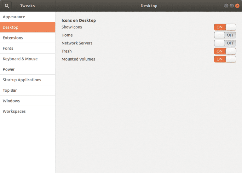
Task: Click the 'Icons on Desktop' heading
Action: 79,20
